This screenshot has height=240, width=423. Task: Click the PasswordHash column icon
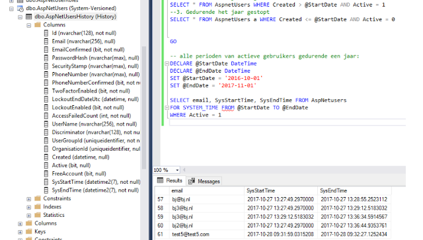pos(46,58)
